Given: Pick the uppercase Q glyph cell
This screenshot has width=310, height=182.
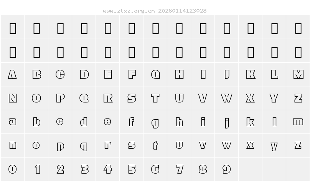Looking at the screenshot, I should coord(84,98).
